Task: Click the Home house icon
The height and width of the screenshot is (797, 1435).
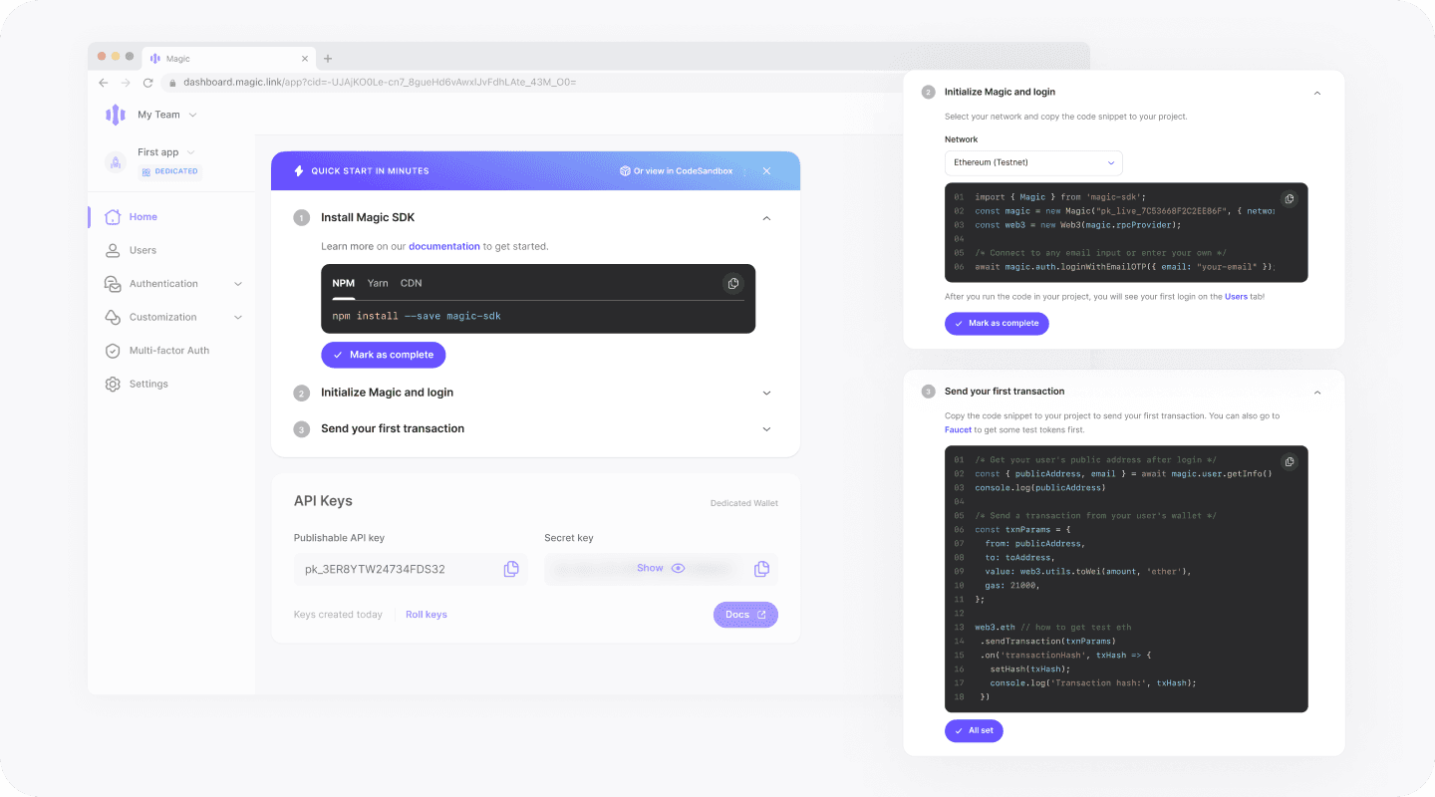Action: click(113, 217)
